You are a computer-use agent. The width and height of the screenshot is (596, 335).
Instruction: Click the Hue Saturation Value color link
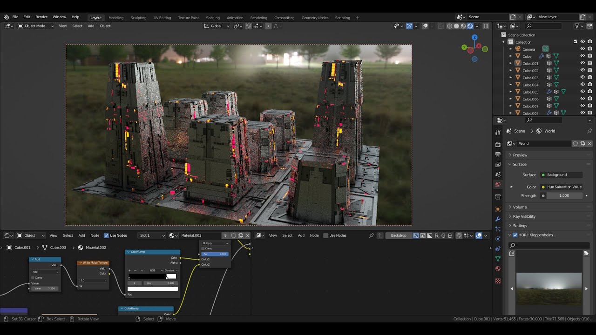[564, 187]
